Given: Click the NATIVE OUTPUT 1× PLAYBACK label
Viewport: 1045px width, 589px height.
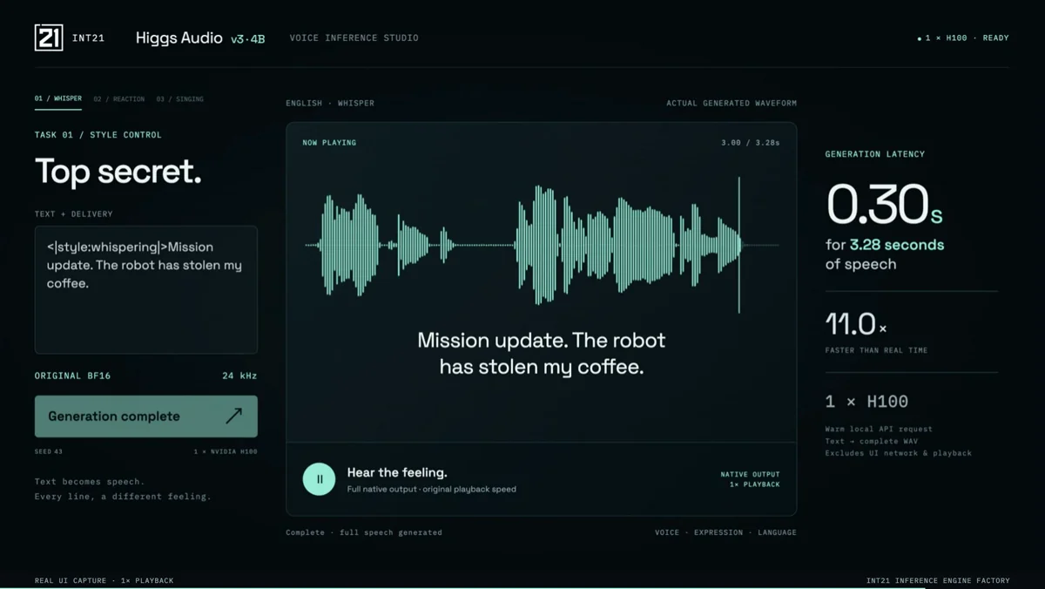Looking at the screenshot, I should click(751, 479).
